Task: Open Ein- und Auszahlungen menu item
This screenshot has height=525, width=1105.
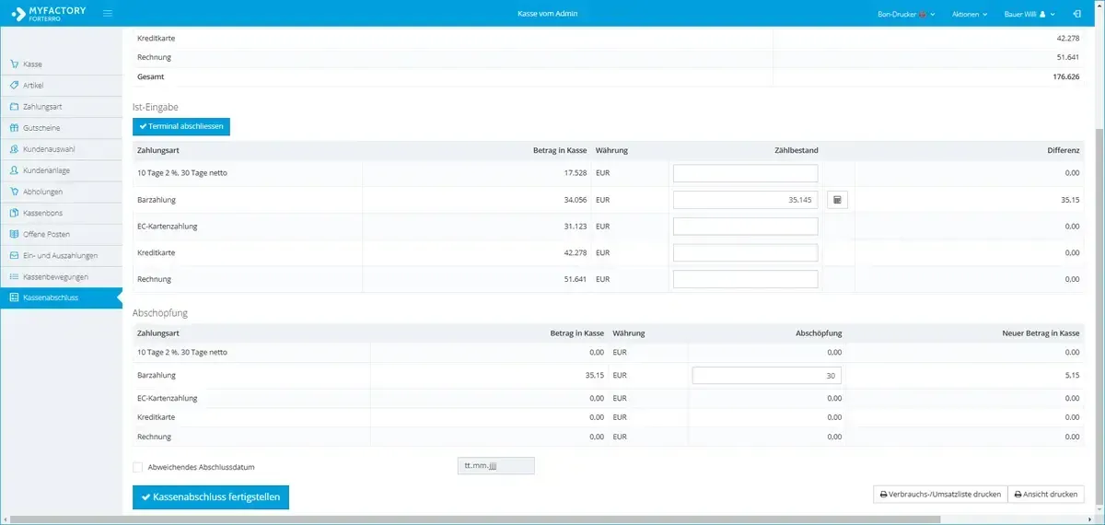Action: (60, 255)
